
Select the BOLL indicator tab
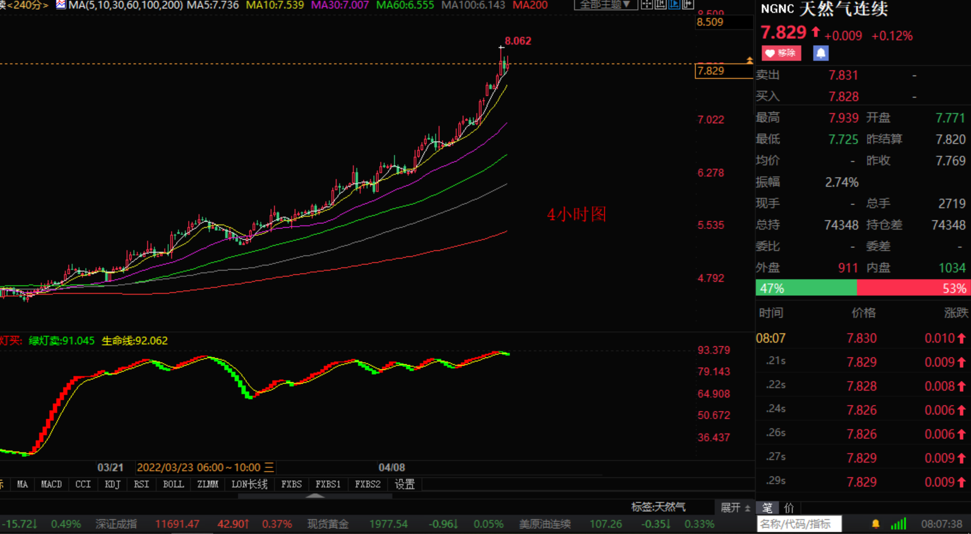pyautogui.click(x=173, y=484)
